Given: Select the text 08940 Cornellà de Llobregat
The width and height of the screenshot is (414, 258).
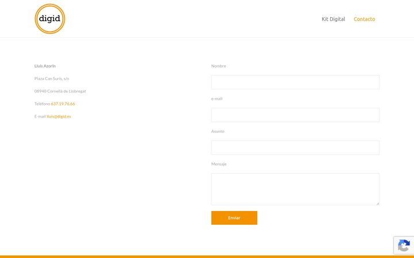Looking at the screenshot, I should (x=60, y=91).
